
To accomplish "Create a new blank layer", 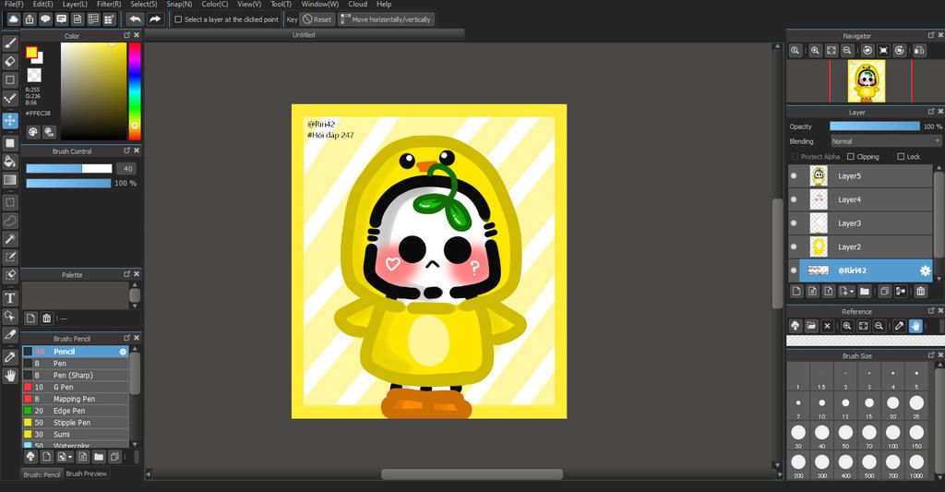I will (796, 291).
